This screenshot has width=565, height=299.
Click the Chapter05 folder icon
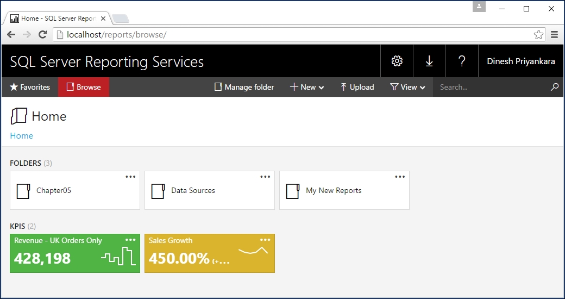tap(23, 191)
